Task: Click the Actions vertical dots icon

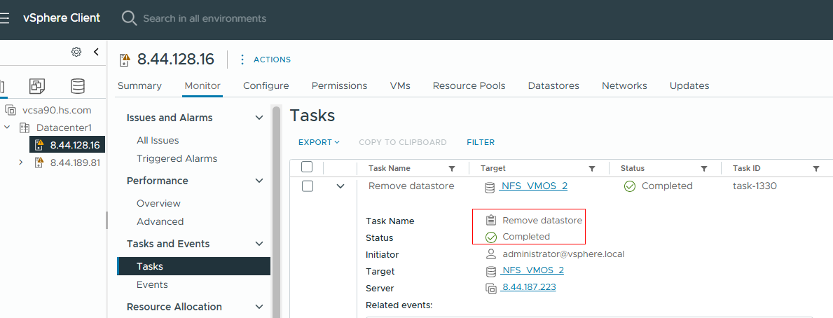Action: coord(242,60)
